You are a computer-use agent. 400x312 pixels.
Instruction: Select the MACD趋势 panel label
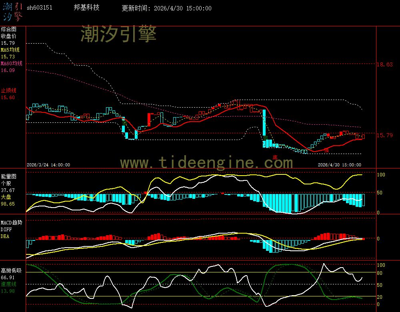[x=12, y=222]
